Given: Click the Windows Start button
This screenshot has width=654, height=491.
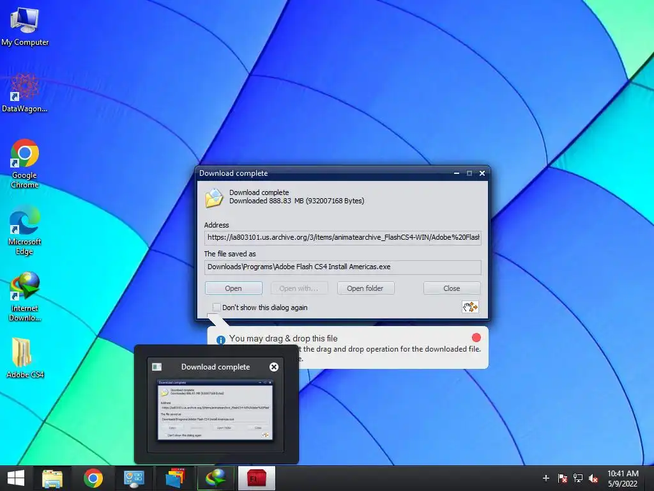Looking at the screenshot, I should click(x=16, y=478).
